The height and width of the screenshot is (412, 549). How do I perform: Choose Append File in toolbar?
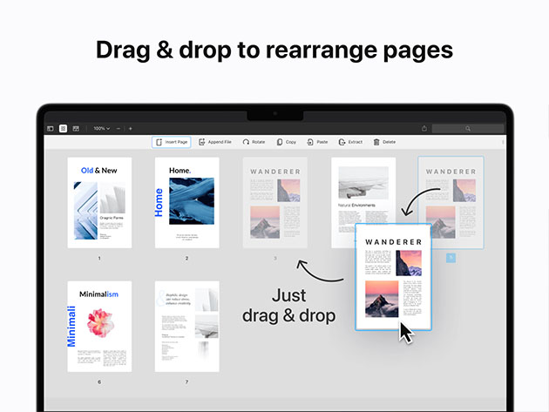tap(214, 142)
